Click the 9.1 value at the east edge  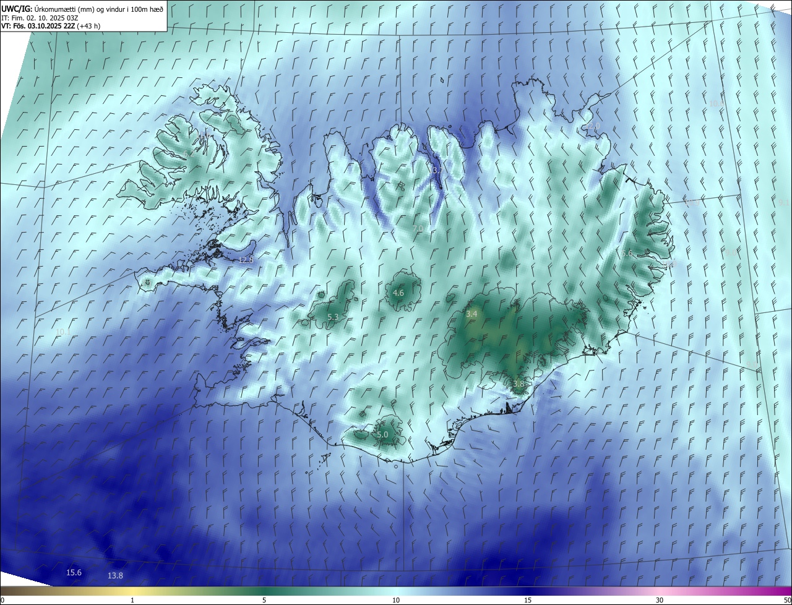click(x=784, y=203)
